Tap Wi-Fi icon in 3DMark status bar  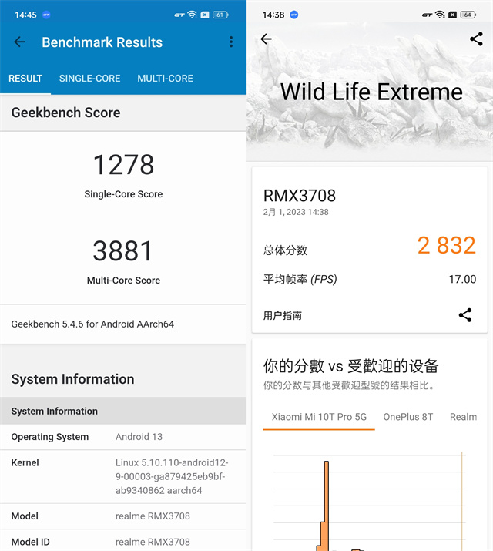(x=440, y=15)
